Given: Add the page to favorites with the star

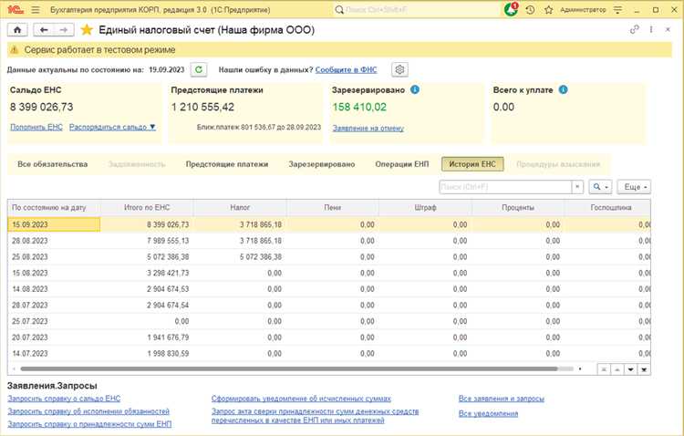Looking at the screenshot, I should click(87, 30).
